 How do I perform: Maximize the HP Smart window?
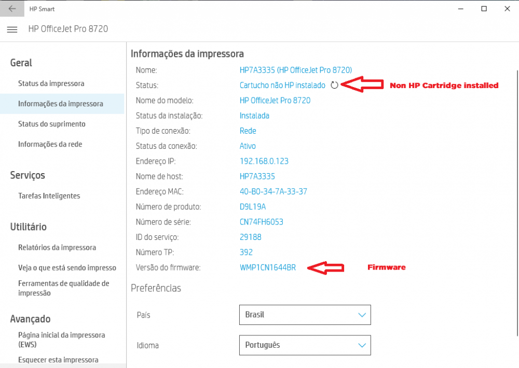[484, 9]
